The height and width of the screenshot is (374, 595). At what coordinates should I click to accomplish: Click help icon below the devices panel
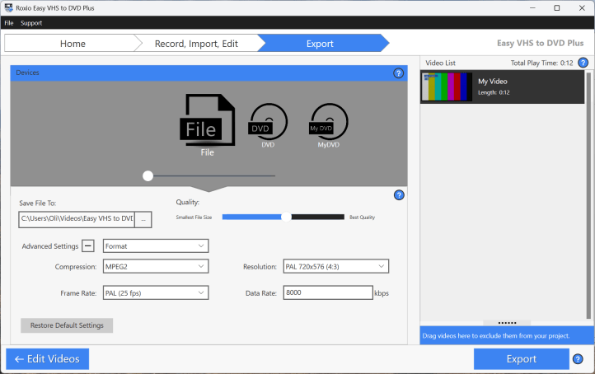(x=399, y=195)
